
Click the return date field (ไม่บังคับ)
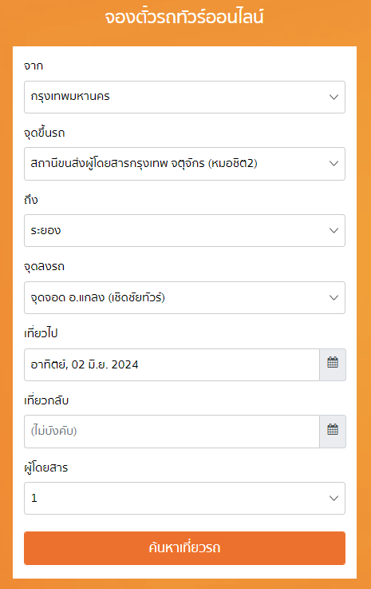172,432
